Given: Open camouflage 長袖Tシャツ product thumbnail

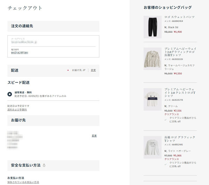Looking at the screenshot, I should click(152, 59).
